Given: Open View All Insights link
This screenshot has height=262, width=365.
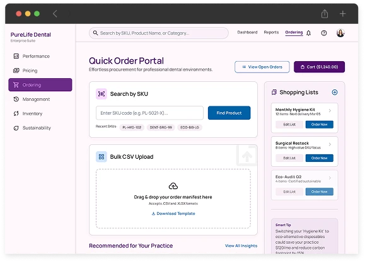Looking at the screenshot, I should [241, 246].
